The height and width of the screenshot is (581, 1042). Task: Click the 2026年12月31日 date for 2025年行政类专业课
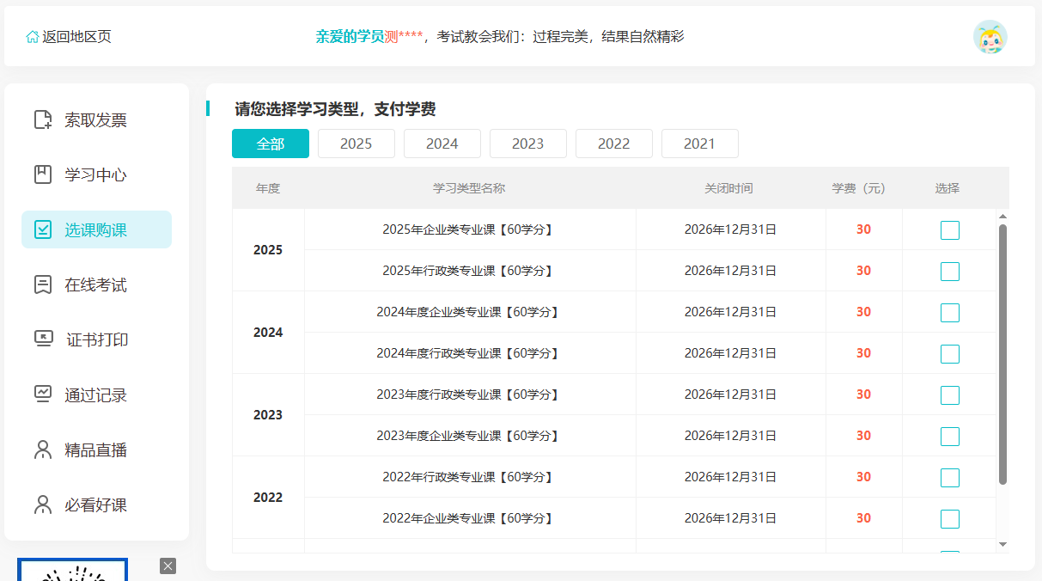pyautogui.click(x=730, y=271)
